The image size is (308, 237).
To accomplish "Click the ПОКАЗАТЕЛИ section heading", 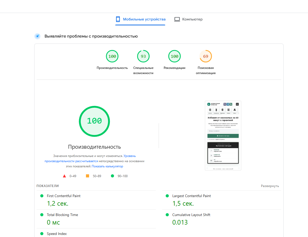I will tap(48, 186).
